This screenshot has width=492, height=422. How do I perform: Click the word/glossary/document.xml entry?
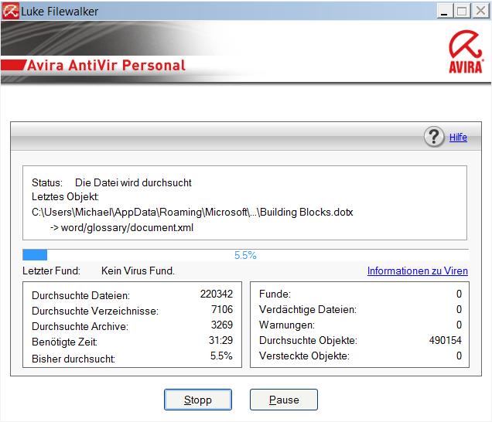121,227
